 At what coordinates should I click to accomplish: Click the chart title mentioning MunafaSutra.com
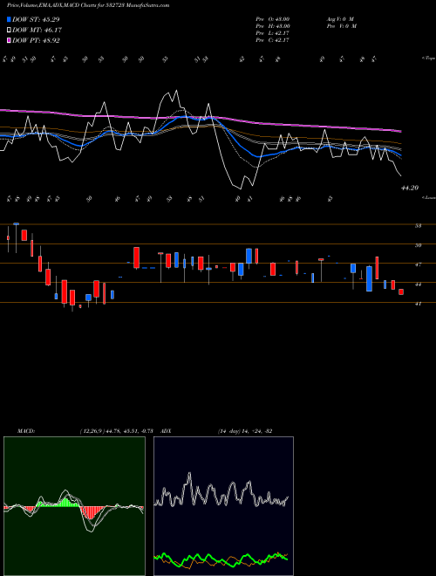[x=88, y=6]
